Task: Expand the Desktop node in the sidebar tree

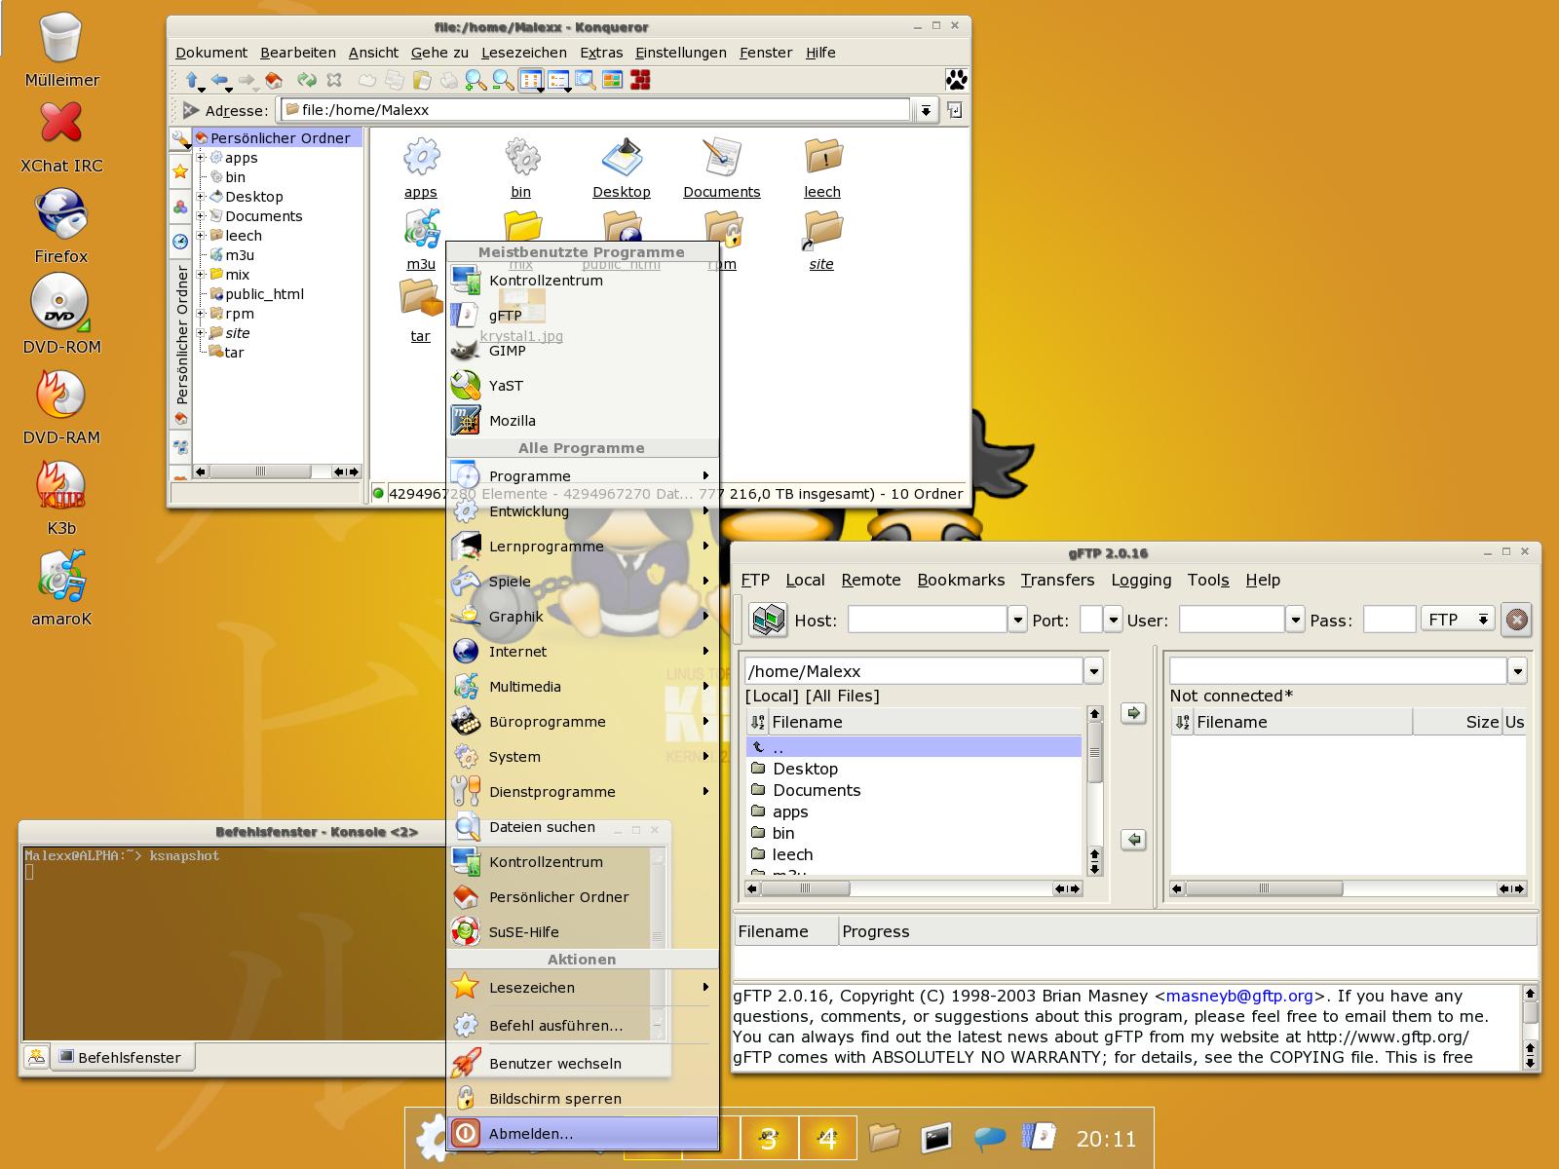Action: (x=202, y=197)
